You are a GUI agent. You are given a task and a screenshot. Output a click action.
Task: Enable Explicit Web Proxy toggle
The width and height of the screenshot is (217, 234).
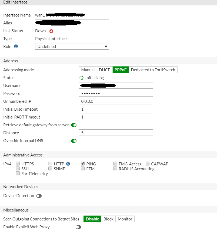click(78, 227)
